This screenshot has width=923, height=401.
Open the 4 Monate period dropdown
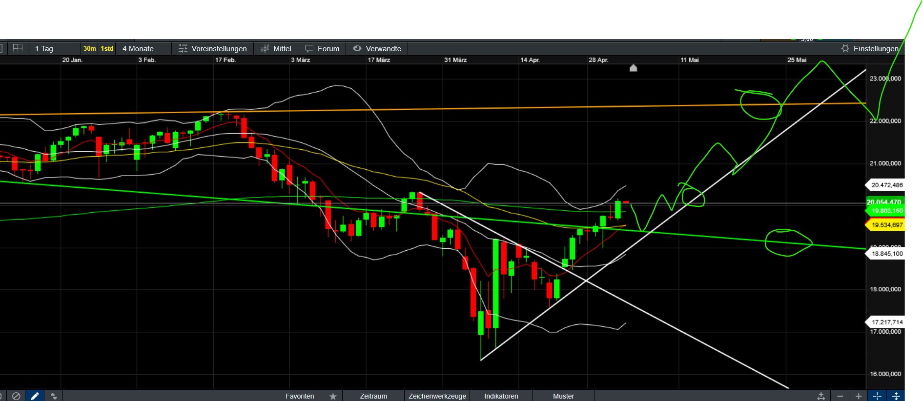click(143, 48)
